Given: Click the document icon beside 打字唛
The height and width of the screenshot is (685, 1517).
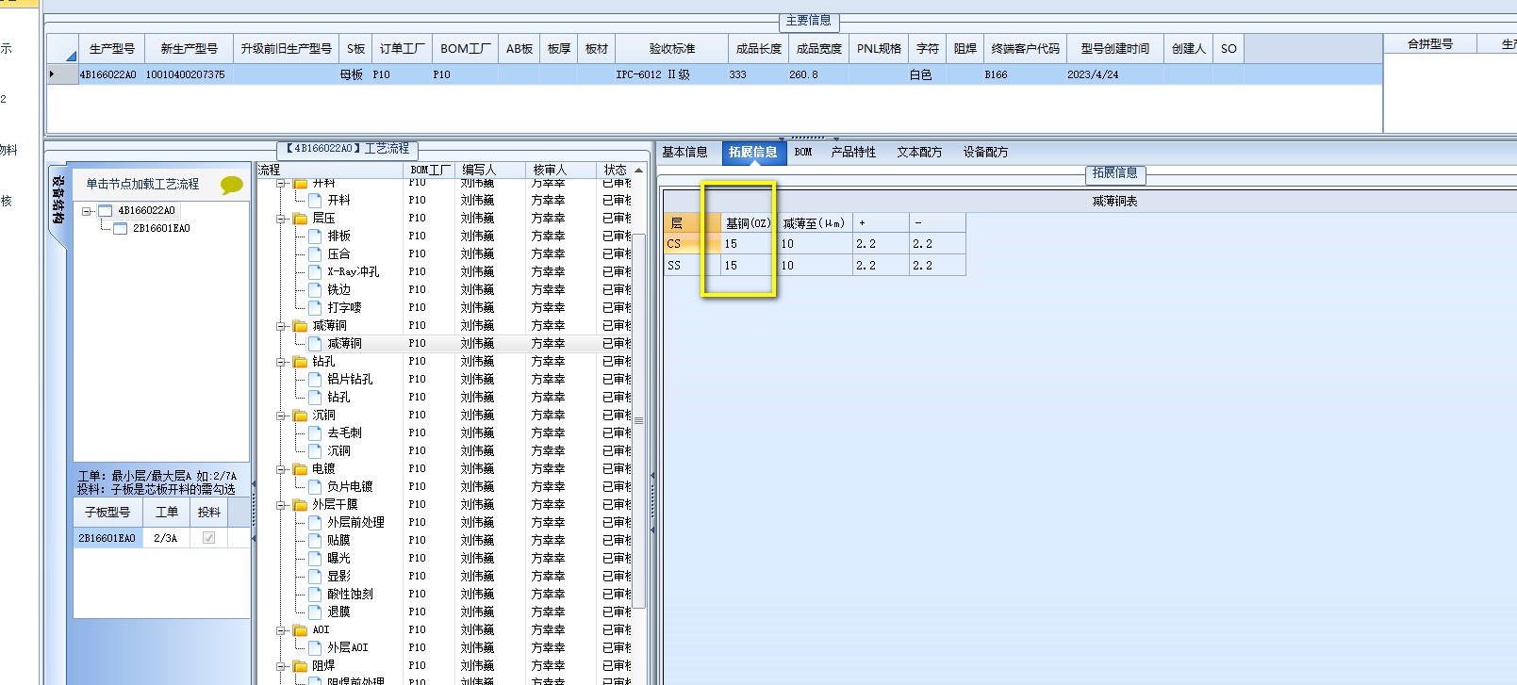Looking at the screenshot, I should [316, 307].
